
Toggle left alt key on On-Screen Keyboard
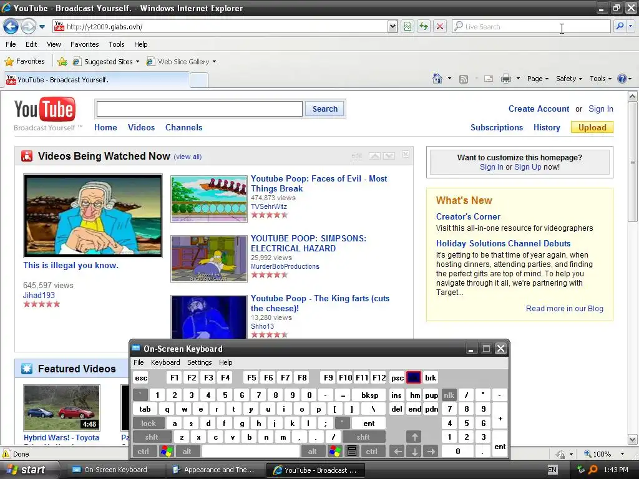pyautogui.click(x=187, y=452)
